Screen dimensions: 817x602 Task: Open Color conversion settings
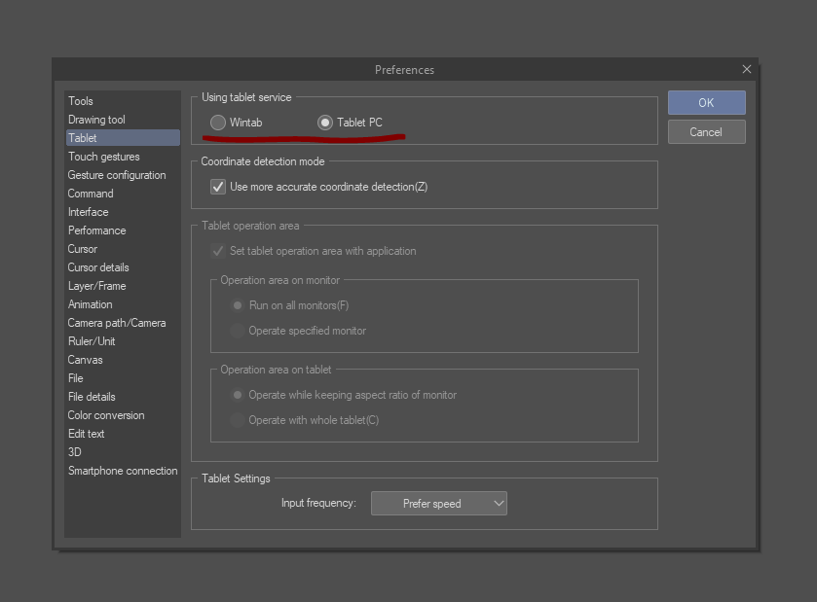point(106,415)
